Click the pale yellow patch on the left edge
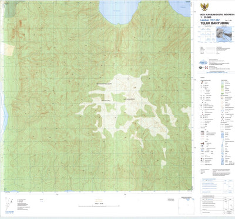 click(9, 49)
